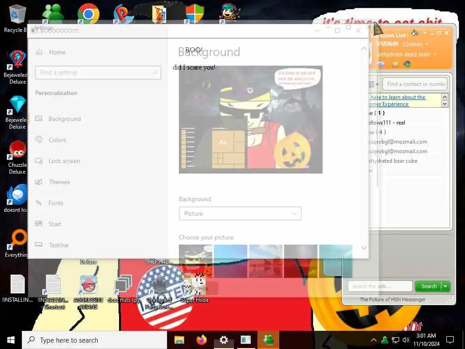Open dropdown arrow beside Messenger Search button
The image size is (465, 349).
click(x=445, y=286)
